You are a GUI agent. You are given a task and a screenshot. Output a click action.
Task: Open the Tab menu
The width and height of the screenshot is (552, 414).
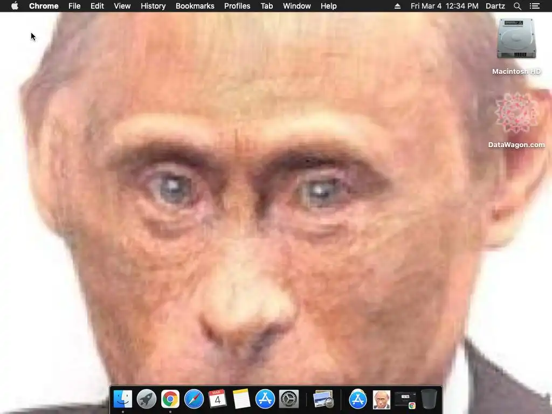(267, 6)
